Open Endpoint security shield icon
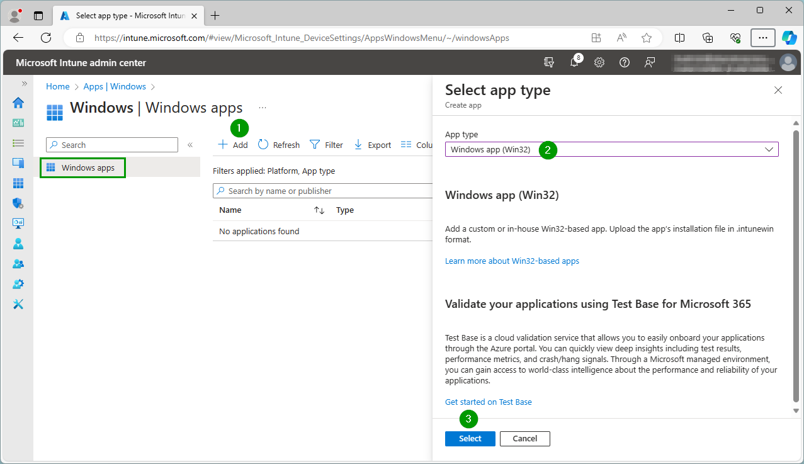The width and height of the screenshot is (804, 464). (x=18, y=203)
